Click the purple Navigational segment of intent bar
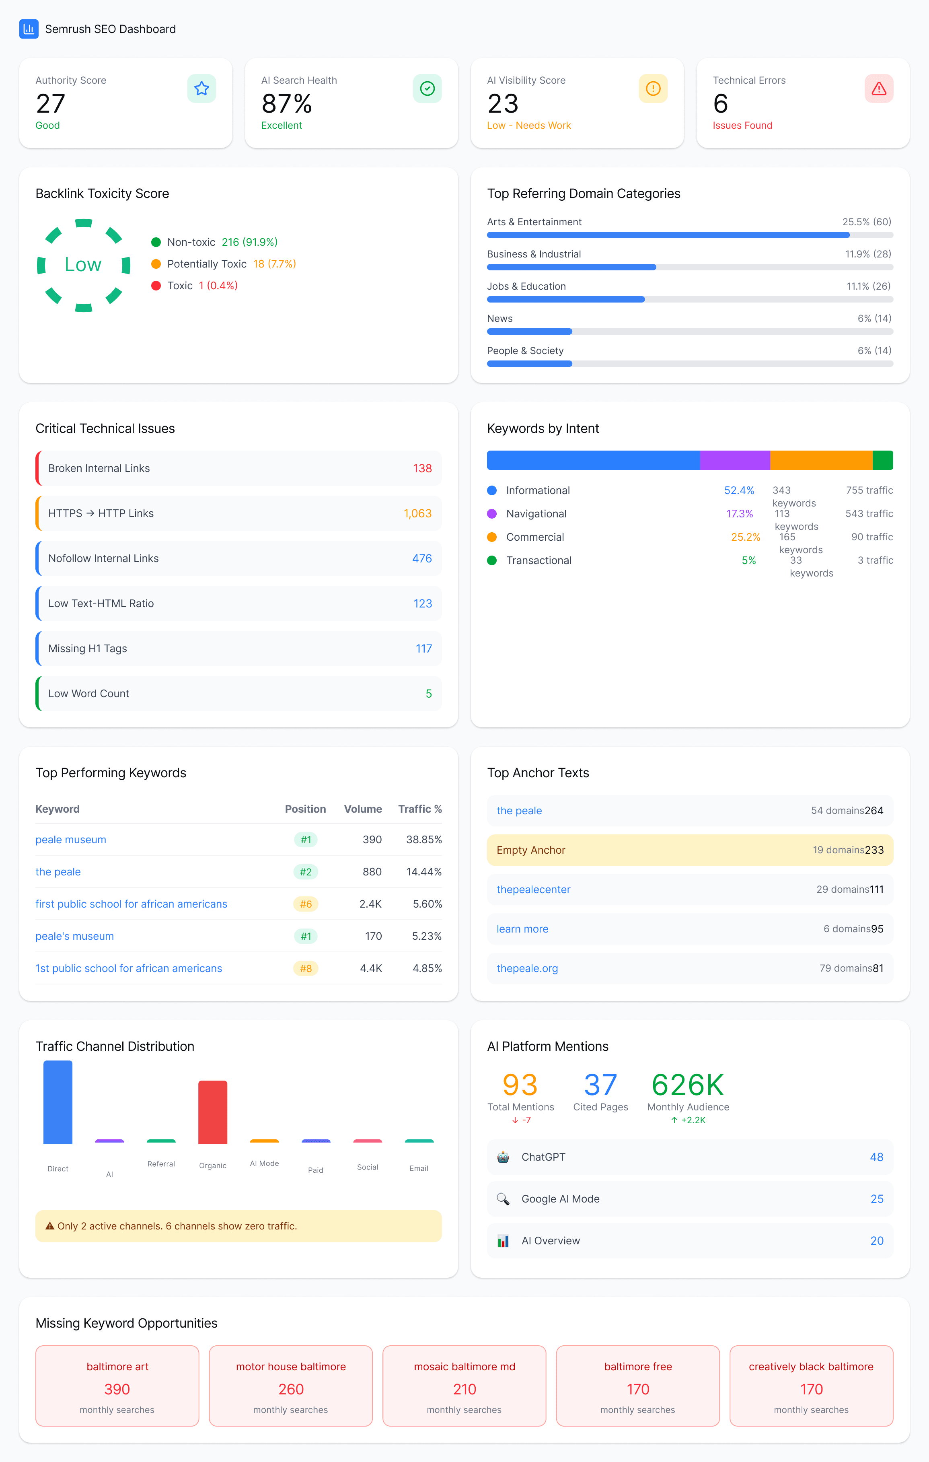Screen dimensions: 929x1462 pos(734,460)
